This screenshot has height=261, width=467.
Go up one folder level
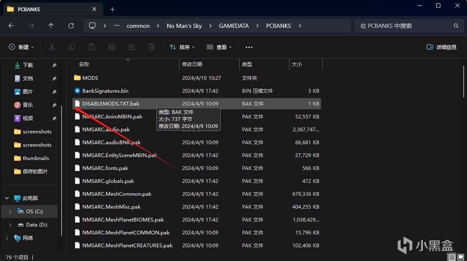tap(51, 26)
